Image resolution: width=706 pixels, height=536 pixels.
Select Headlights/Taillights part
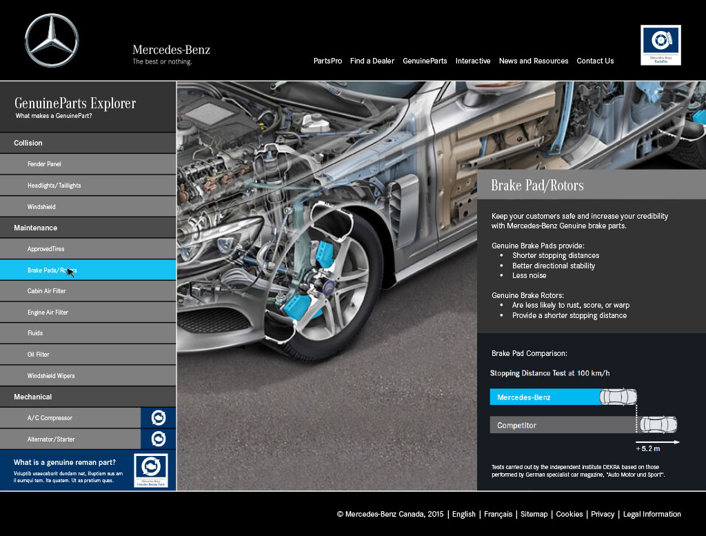coord(88,186)
